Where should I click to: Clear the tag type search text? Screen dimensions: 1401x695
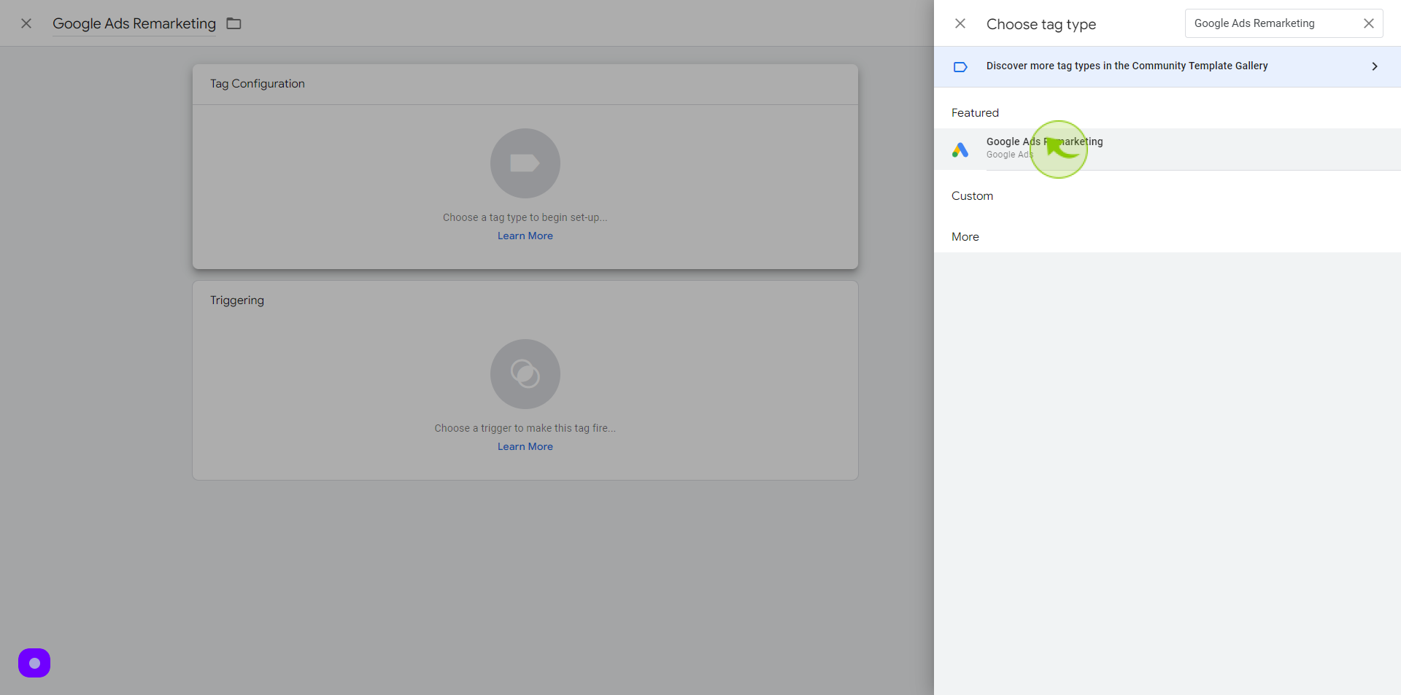1369,23
